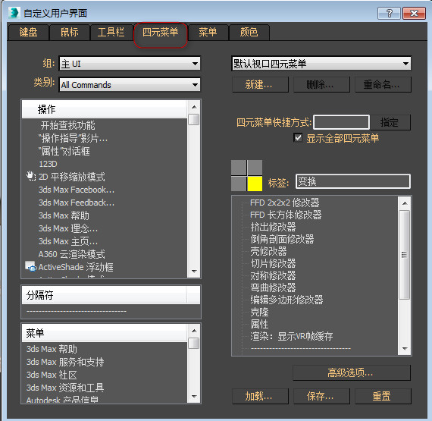Switch to the 工具栏 tab

111,33
